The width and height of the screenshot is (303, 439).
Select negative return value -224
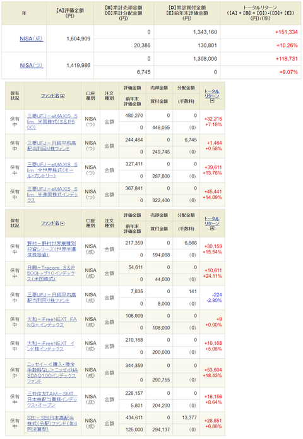coord(217,295)
